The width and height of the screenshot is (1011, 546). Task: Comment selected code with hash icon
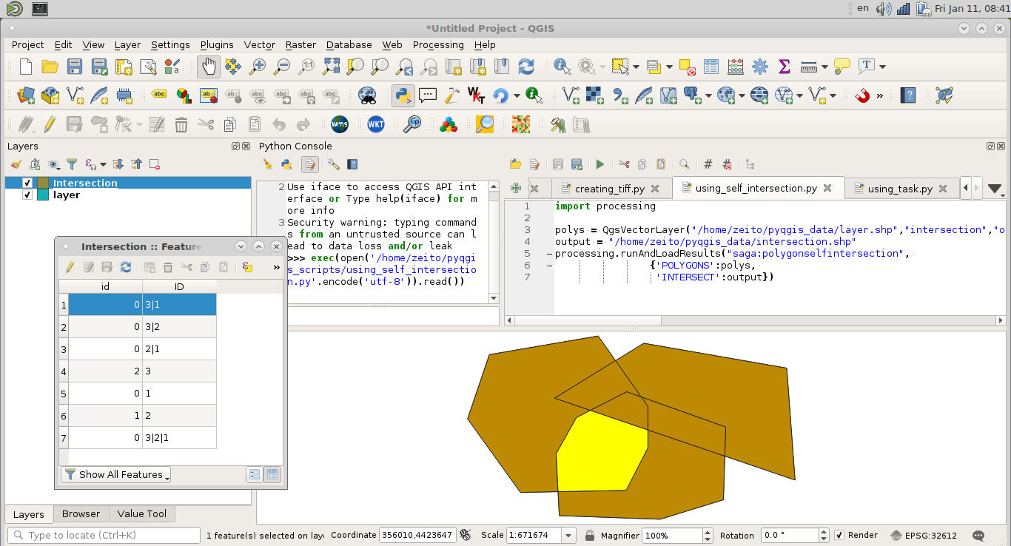pyautogui.click(x=708, y=164)
